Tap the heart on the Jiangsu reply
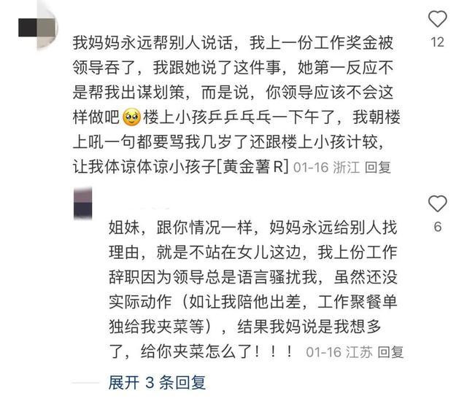 tap(438, 203)
